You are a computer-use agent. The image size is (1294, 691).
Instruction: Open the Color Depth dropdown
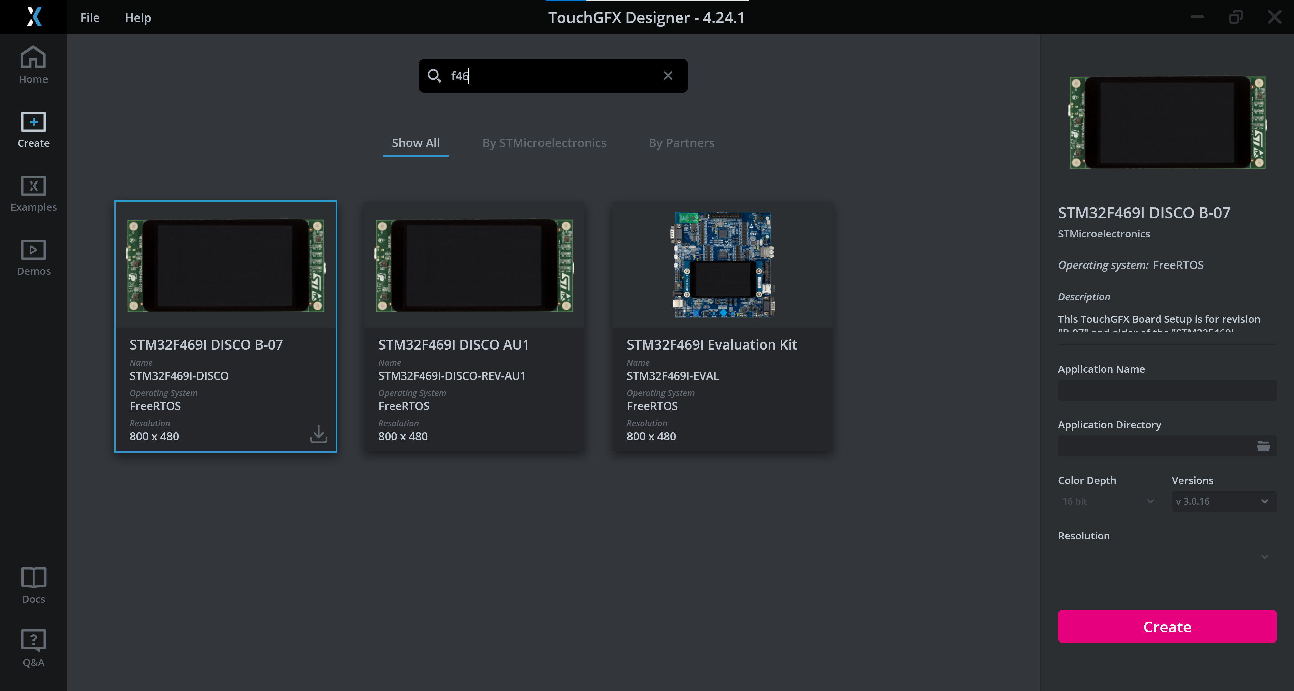[x=1107, y=501]
